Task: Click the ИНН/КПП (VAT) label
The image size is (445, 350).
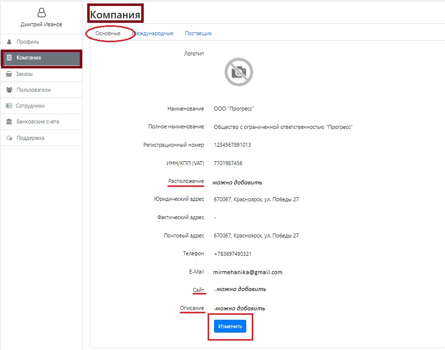Action: tap(185, 164)
